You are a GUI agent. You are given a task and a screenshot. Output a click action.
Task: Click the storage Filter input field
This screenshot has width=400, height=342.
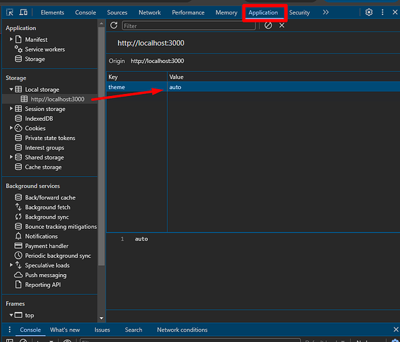click(188, 26)
